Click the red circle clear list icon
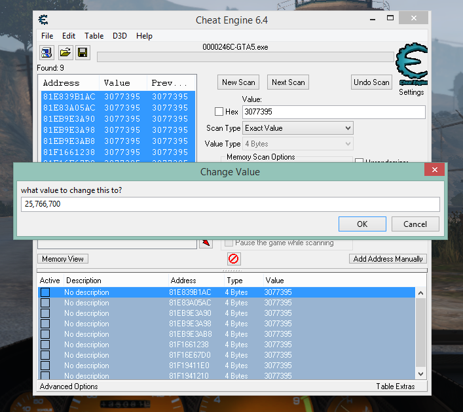Screen dimensions: 463x412 pyautogui.click(x=233, y=259)
